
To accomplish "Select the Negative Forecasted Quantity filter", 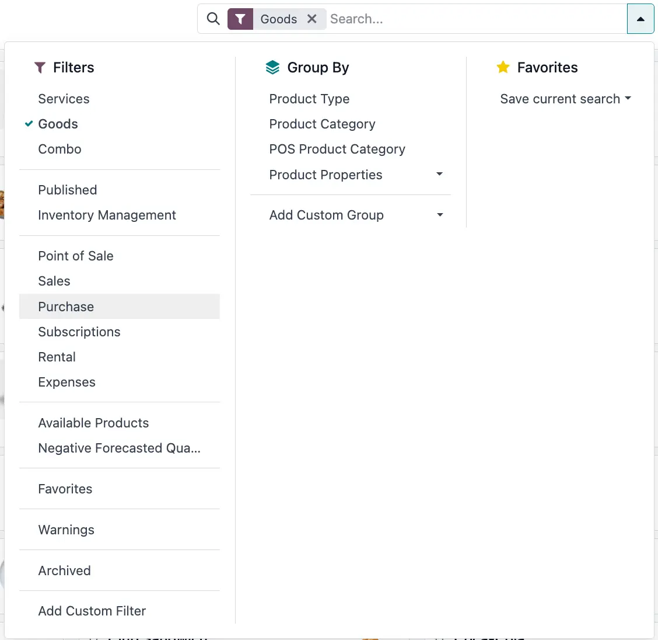I will point(120,448).
